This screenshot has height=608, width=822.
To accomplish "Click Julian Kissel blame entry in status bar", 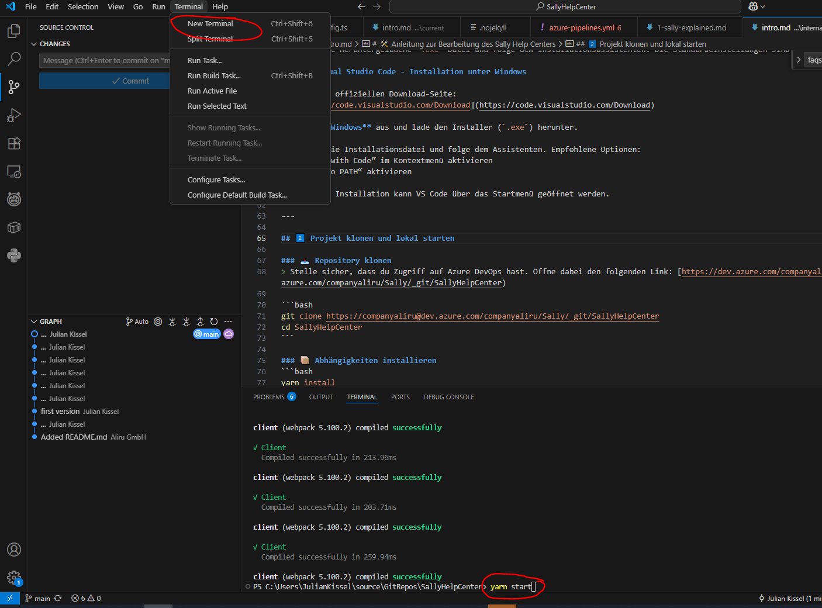I will click(x=790, y=598).
